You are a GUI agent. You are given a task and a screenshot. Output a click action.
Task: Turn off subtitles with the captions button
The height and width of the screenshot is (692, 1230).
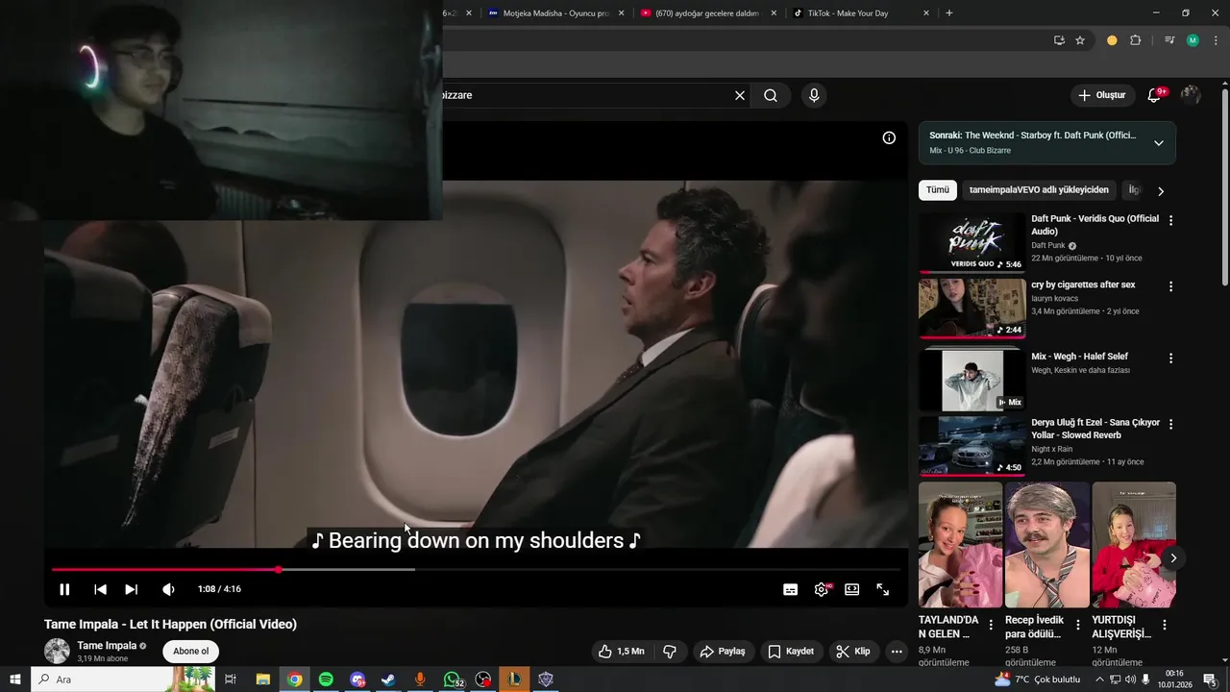coord(790,589)
